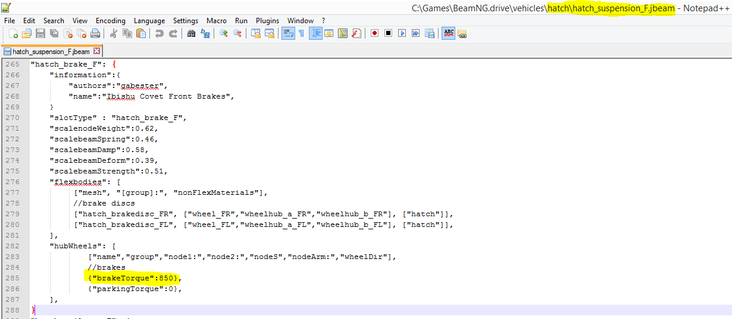Open the Encoding menu
The width and height of the screenshot is (732, 319).
point(111,20)
